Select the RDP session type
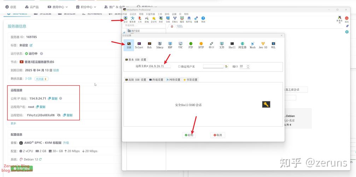The image size is (356, 177). (170, 45)
